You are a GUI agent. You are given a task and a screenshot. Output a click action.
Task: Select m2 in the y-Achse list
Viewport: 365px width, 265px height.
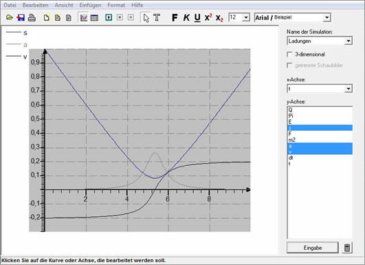tap(320, 140)
